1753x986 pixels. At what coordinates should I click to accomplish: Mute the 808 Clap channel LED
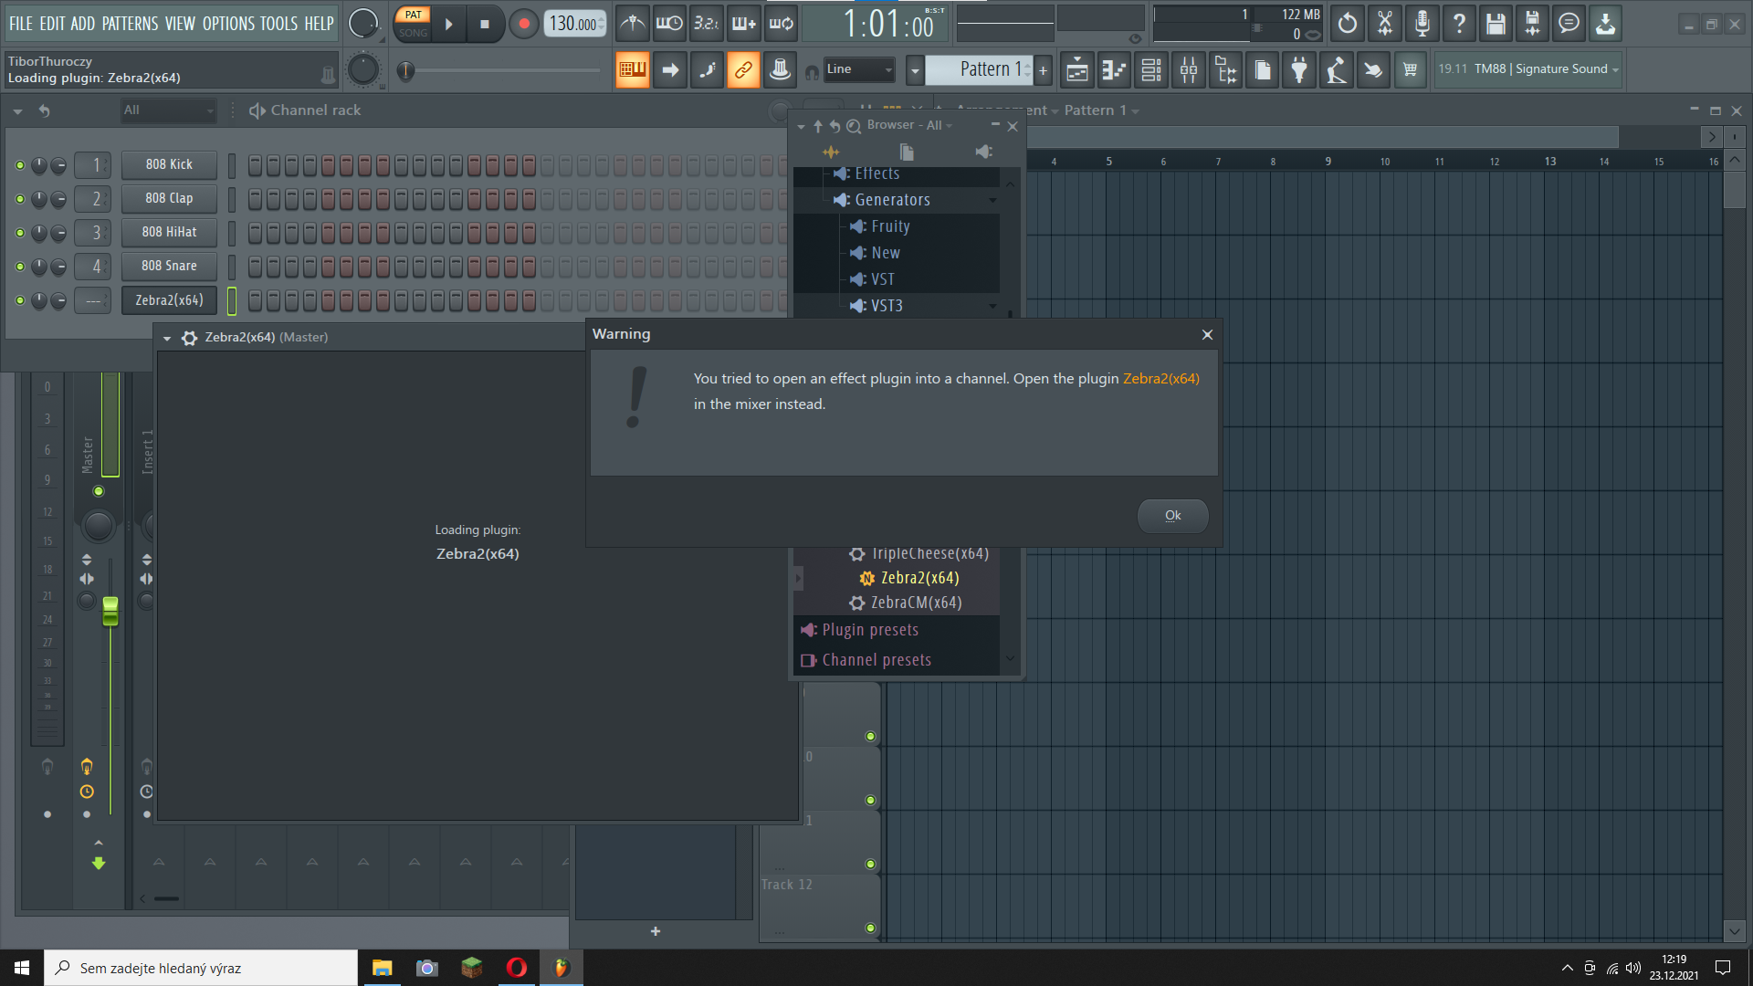(20, 199)
